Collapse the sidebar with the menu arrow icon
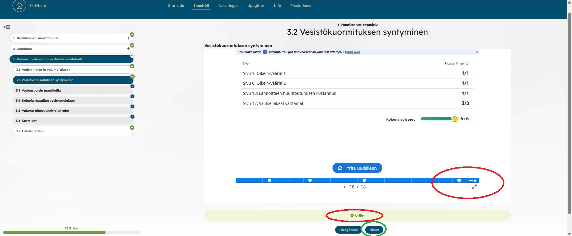 [7, 27]
